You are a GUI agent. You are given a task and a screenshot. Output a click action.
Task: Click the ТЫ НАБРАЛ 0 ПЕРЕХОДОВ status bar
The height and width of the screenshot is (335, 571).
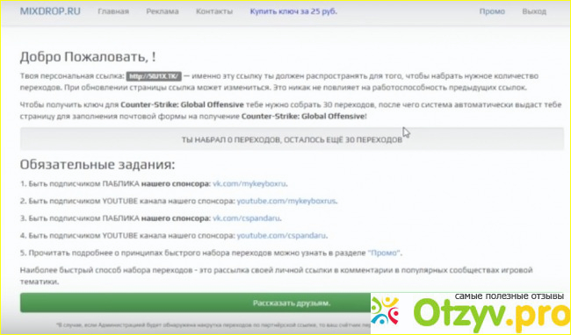click(x=292, y=139)
